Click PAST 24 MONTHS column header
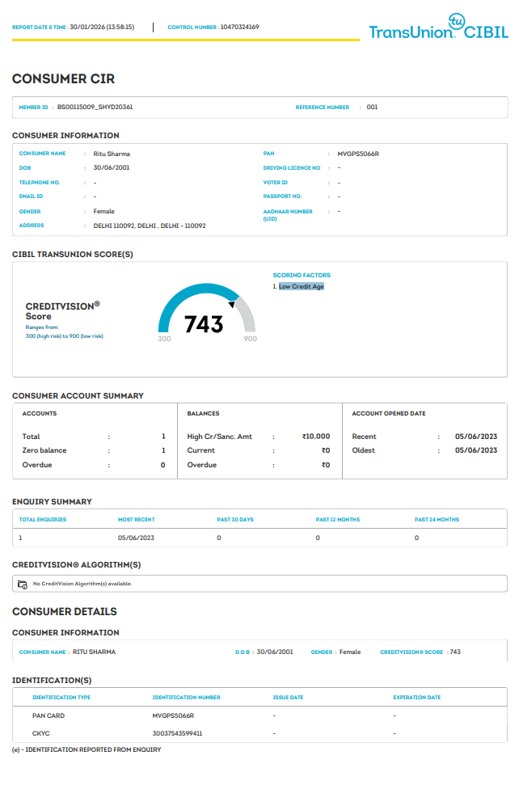Screen dimensions: 523x789 [437, 520]
